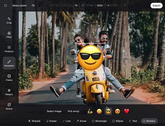Open the Filter tool tab
Screen dimensions: 165x126
tap(9, 35)
